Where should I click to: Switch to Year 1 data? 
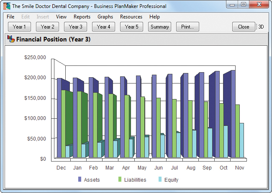(19, 27)
